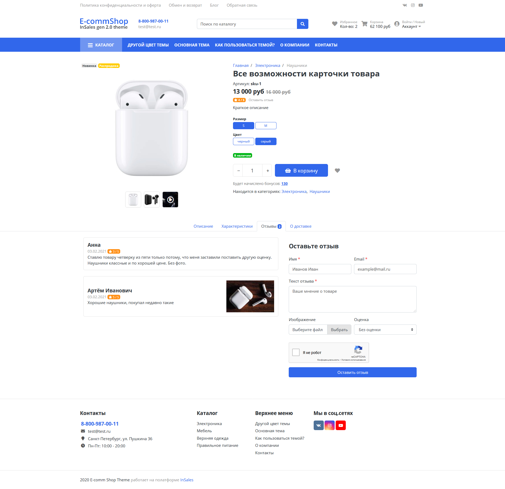Expand the Аккаунт account dropdown
This screenshot has width=505, height=489.
411,27
